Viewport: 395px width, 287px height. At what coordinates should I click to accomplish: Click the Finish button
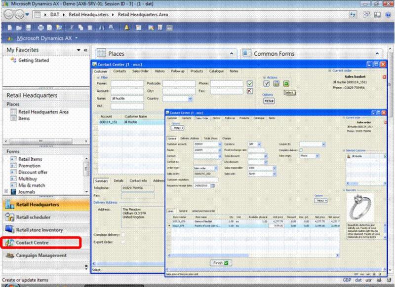tap(221, 263)
